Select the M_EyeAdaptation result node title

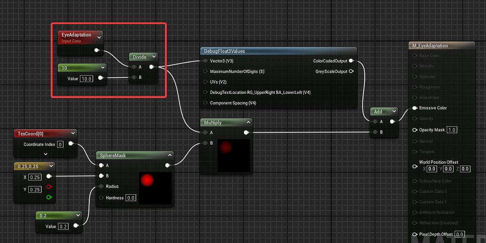click(430, 46)
